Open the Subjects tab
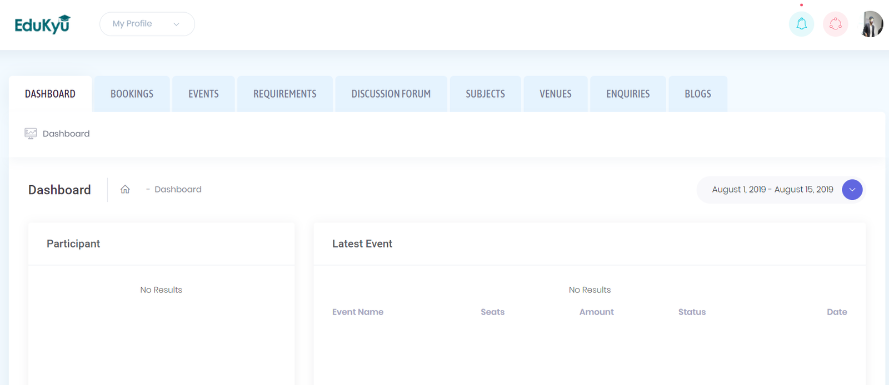The height and width of the screenshot is (385, 889). coord(485,94)
